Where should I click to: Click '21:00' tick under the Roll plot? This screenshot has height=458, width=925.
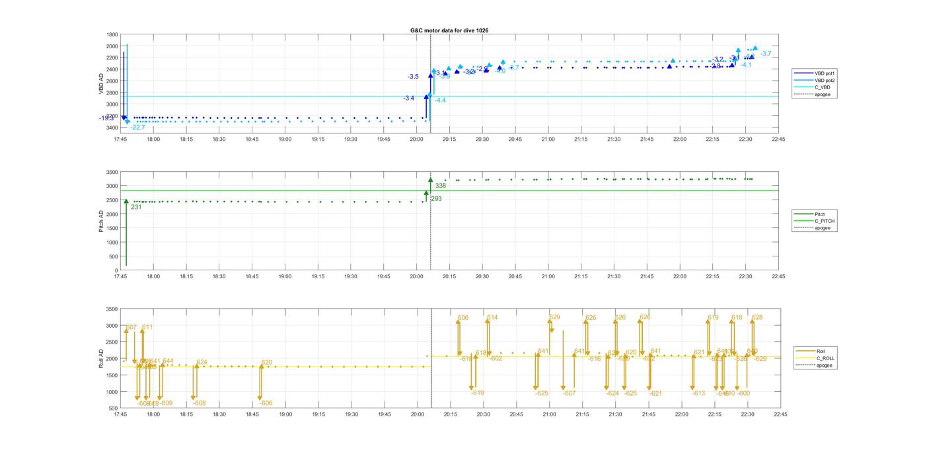tap(548, 414)
